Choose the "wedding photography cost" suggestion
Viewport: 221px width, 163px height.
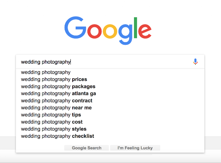pyautogui.click(x=52, y=122)
